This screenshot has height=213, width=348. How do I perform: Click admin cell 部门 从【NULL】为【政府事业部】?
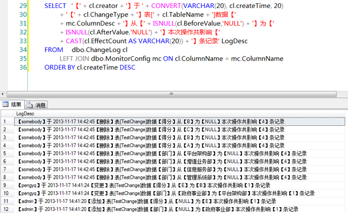click(x=179, y=209)
